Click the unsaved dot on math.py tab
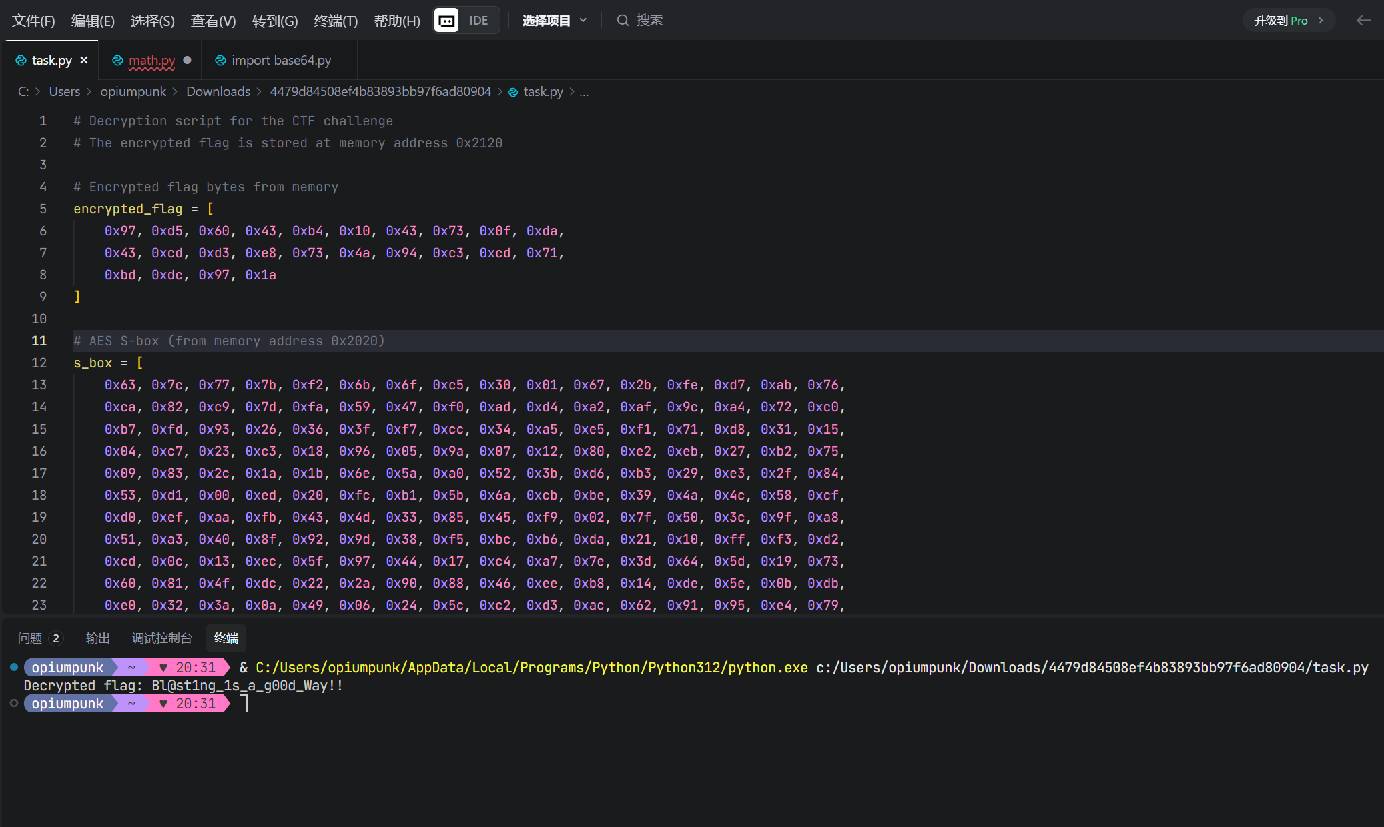The image size is (1384, 827). tap(187, 60)
